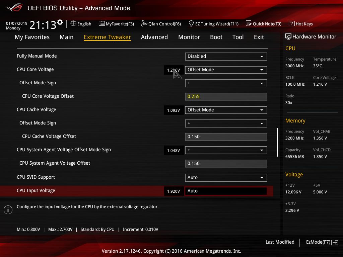Click the EZ Tuning Wizard bulb icon
Screen dimensions: 343x257
coord(191,23)
